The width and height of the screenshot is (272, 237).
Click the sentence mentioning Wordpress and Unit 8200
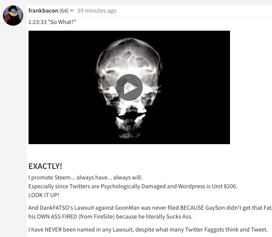(133, 186)
